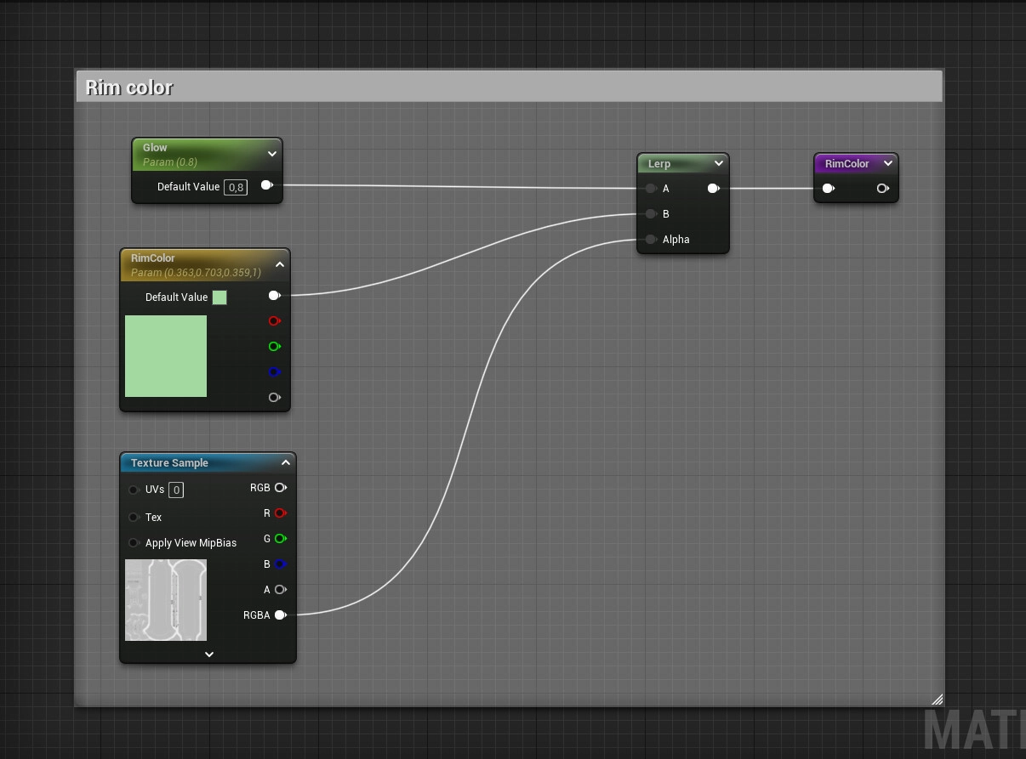The width and height of the screenshot is (1026, 759).
Task: Click the Texture Sample RGB output pin
Action: point(280,488)
